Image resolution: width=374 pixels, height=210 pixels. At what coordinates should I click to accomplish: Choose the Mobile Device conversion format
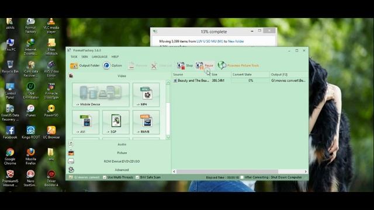tap(101, 95)
